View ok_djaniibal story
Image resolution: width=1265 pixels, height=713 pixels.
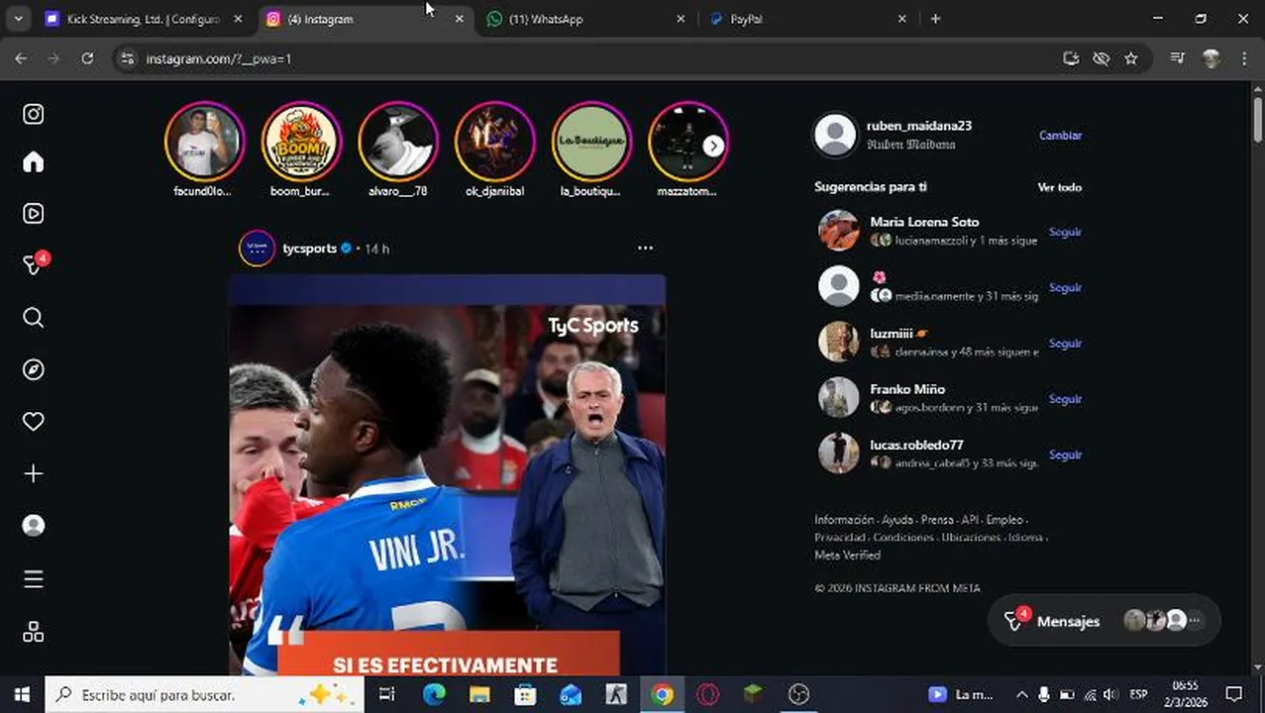494,142
